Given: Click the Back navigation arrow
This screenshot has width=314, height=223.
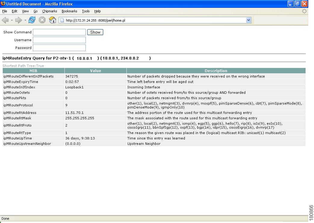Looking at the screenshot, I should [x=5, y=20].
